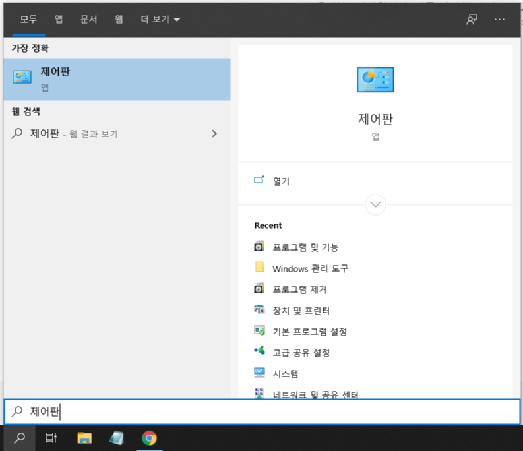The image size is (523, 451).
Task: Expand more actions with the circular chevron
Action: [x=375, y=204]
